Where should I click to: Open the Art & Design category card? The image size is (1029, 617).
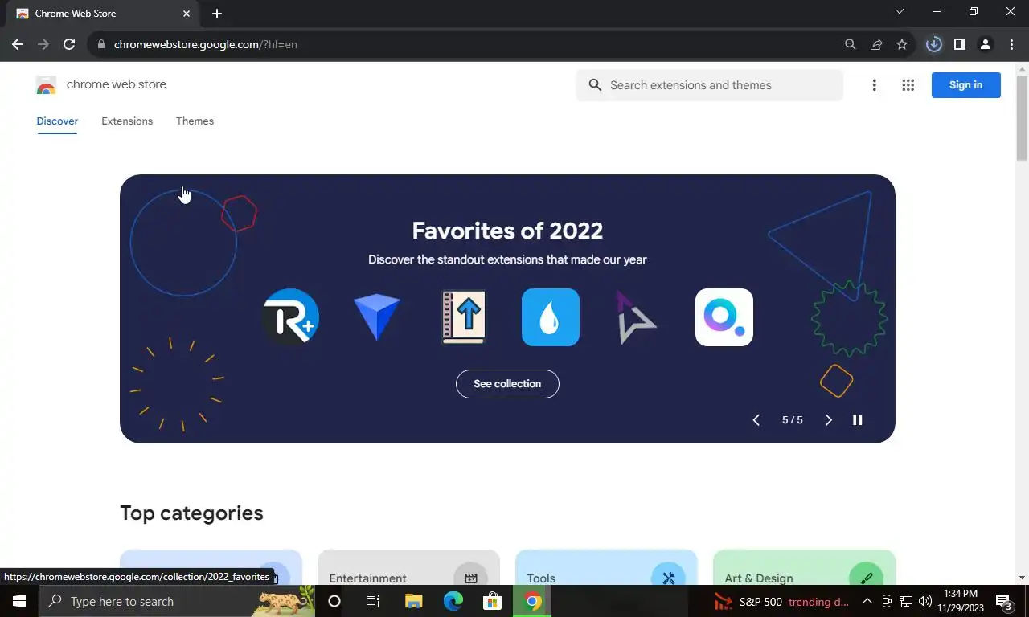point(804,567)
